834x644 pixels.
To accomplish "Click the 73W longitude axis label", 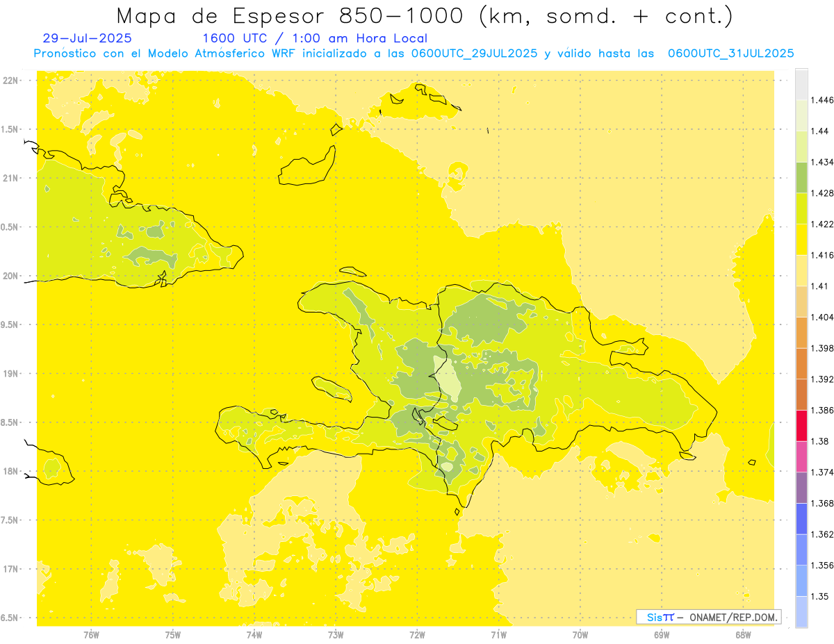I will point(336,634).
